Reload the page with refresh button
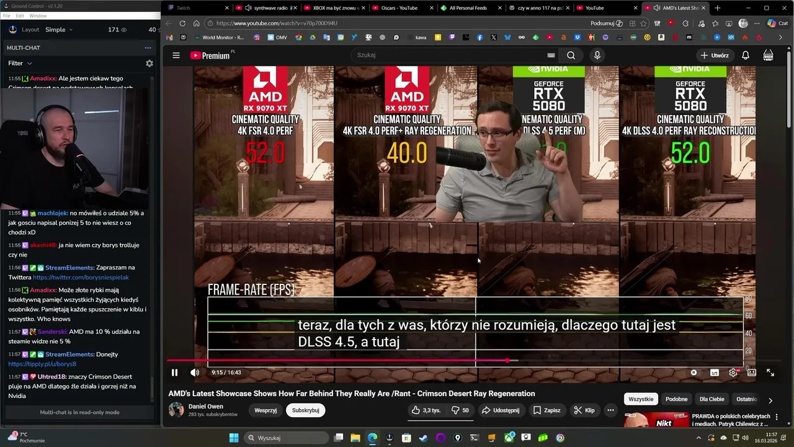This screenshot has height=447, width=794. (182, 24)
